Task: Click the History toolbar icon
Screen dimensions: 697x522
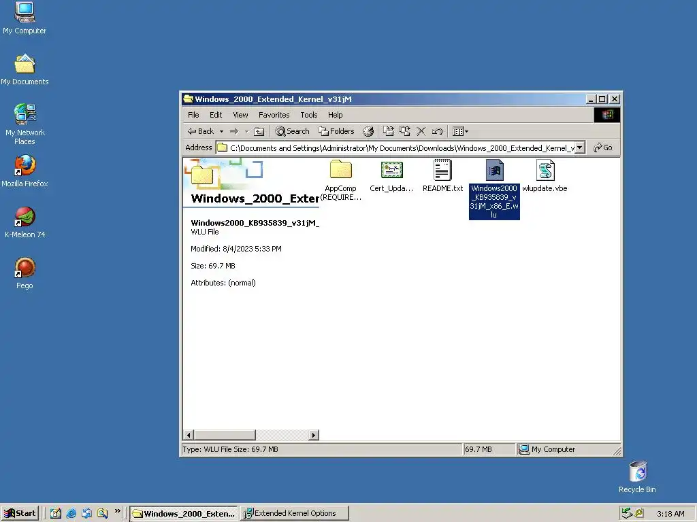Action: tap(368, 131)
